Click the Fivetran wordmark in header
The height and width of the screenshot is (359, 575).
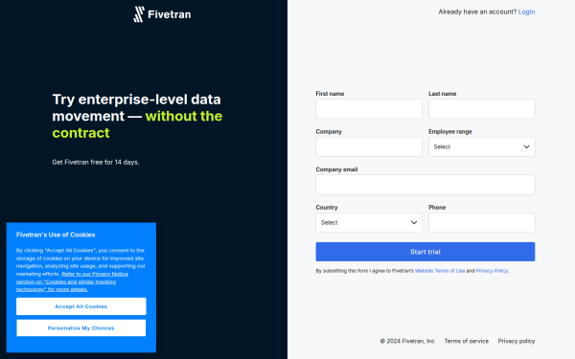169,14
